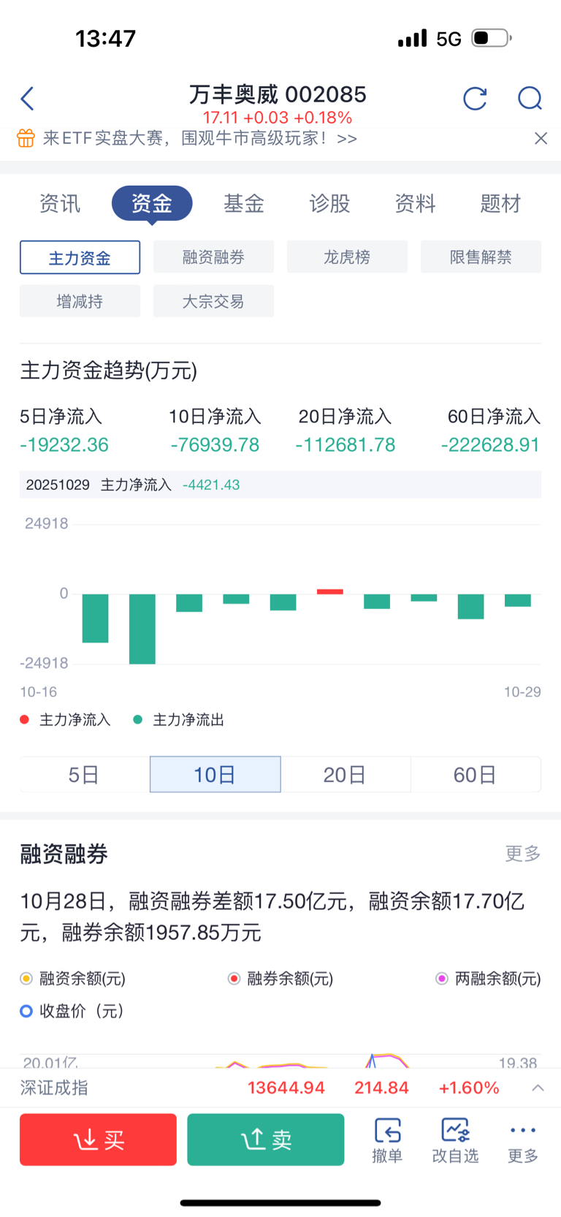The height and width of the screenshot is (1217, 561).
Task: Open the 诊股 tab
Action: coord(330,203)
